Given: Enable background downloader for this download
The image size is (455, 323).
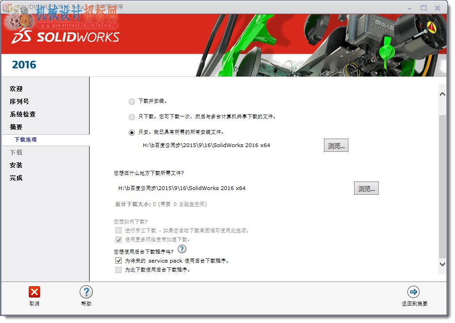Looking at the screenshot, I should (118, 270).
